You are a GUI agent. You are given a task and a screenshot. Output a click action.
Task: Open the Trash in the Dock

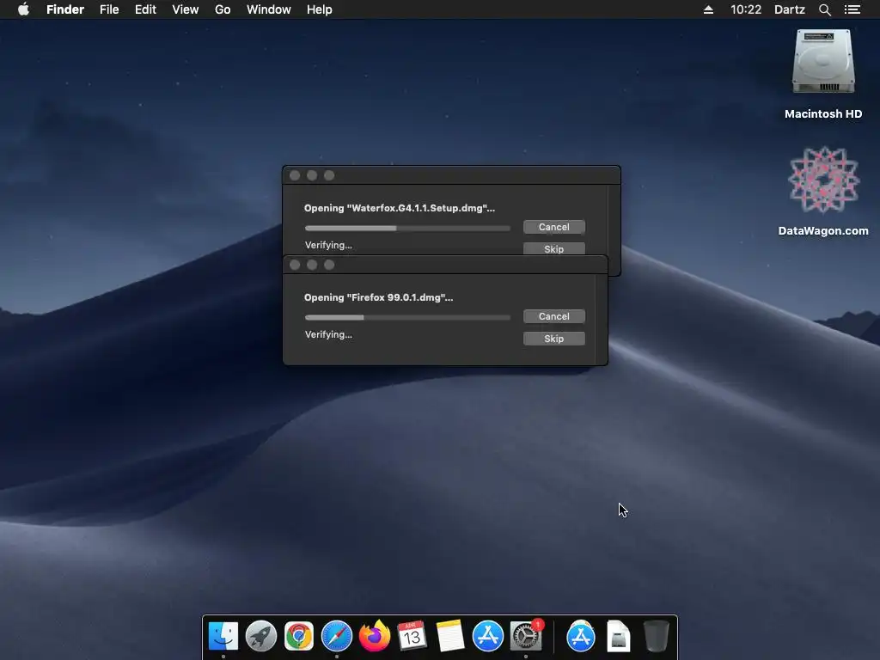tap(656, 636)
